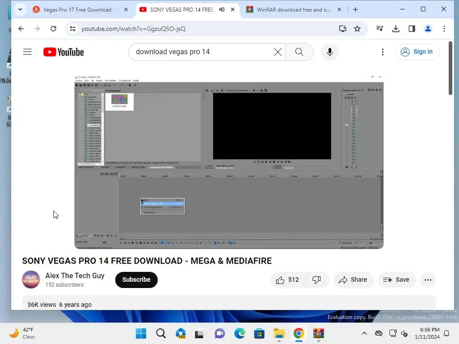This screenshot has height=344, width=459.
Task: Bookmark this page with the star
Action: click(x=357, y=29)
